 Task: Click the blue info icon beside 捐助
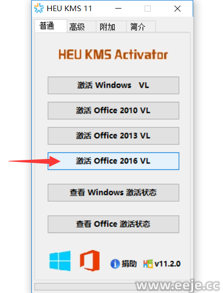pos(115,264)
